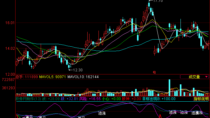210x118 pixels.
Task: Click the 段: +32.81 value
Action: [69, 99]
